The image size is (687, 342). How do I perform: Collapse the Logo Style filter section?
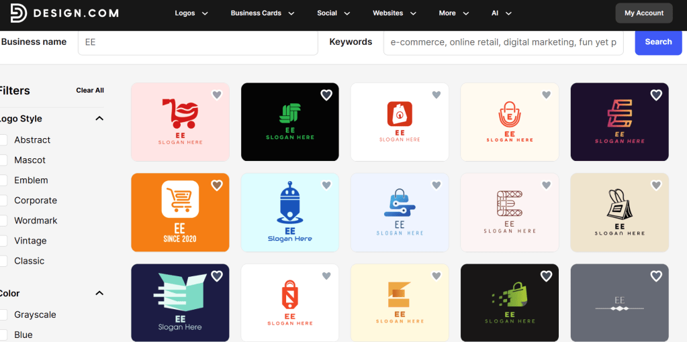pyautogui.click(x=99, y=119)
